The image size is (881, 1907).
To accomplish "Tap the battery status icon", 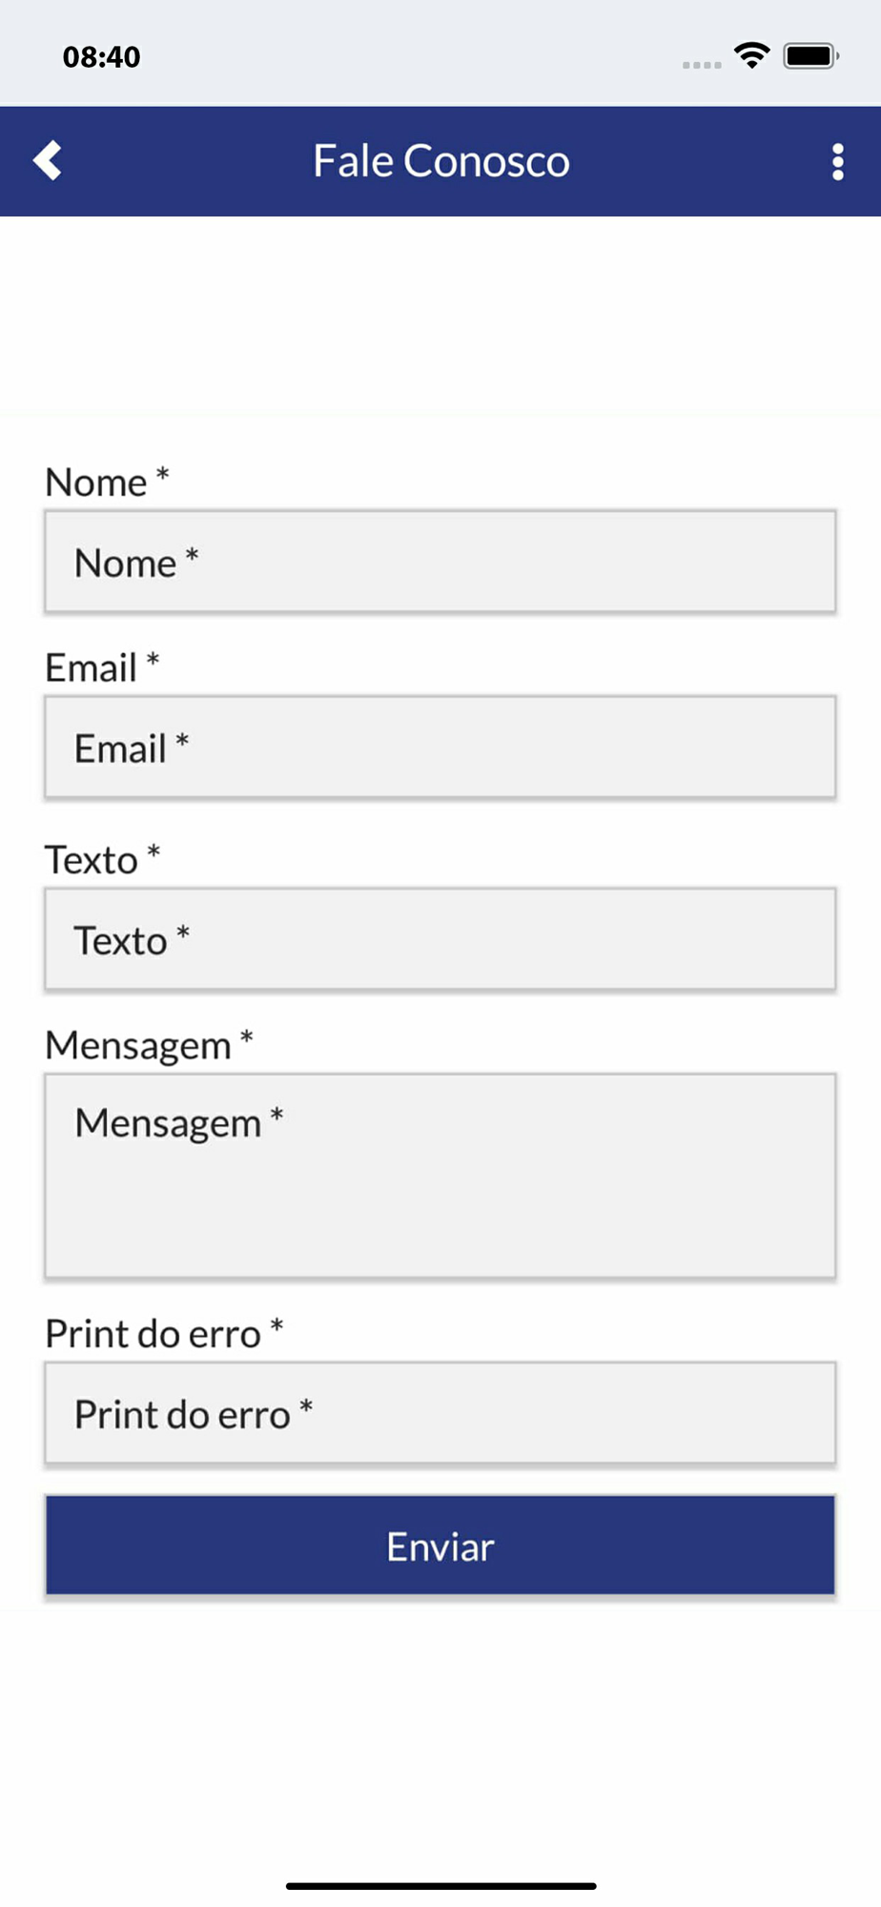I will click(809, 56).
